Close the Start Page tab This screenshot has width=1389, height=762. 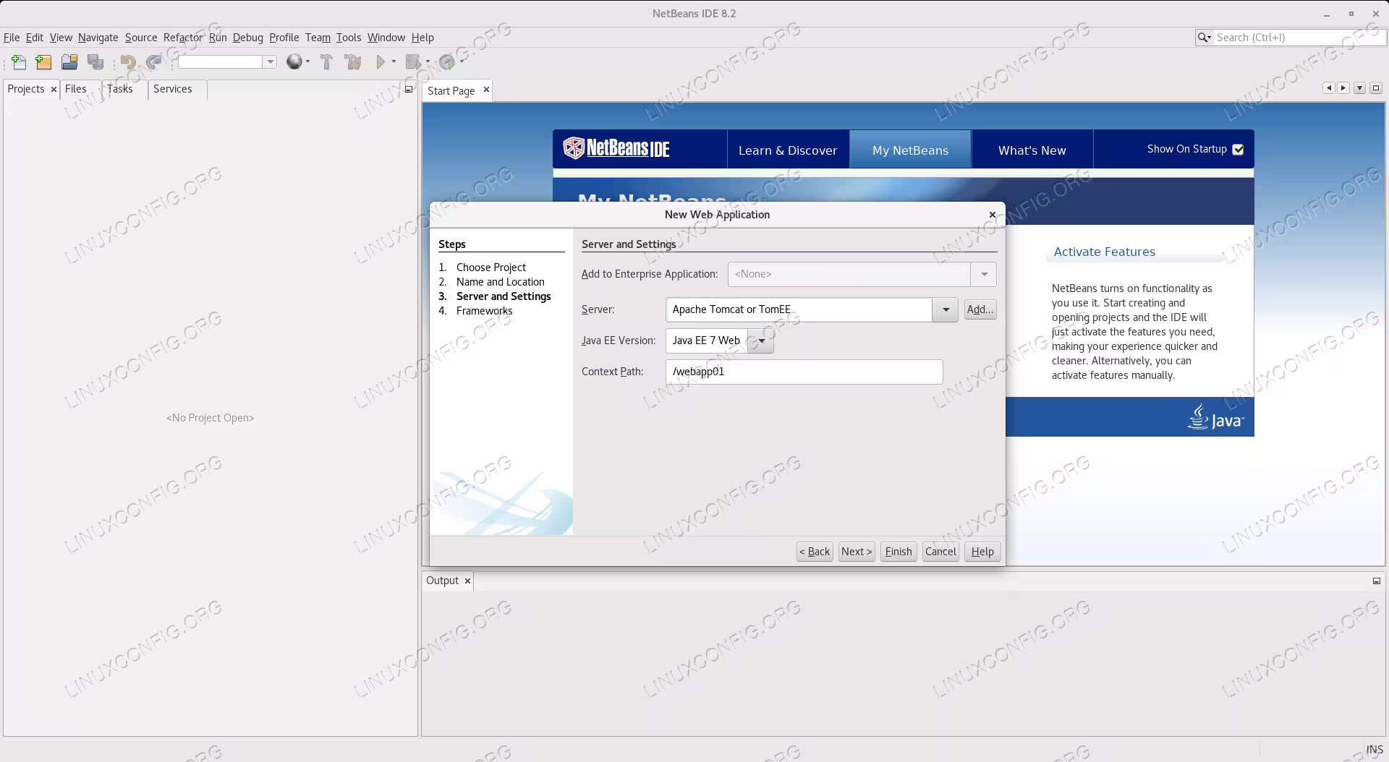click(x=486, y=90)
